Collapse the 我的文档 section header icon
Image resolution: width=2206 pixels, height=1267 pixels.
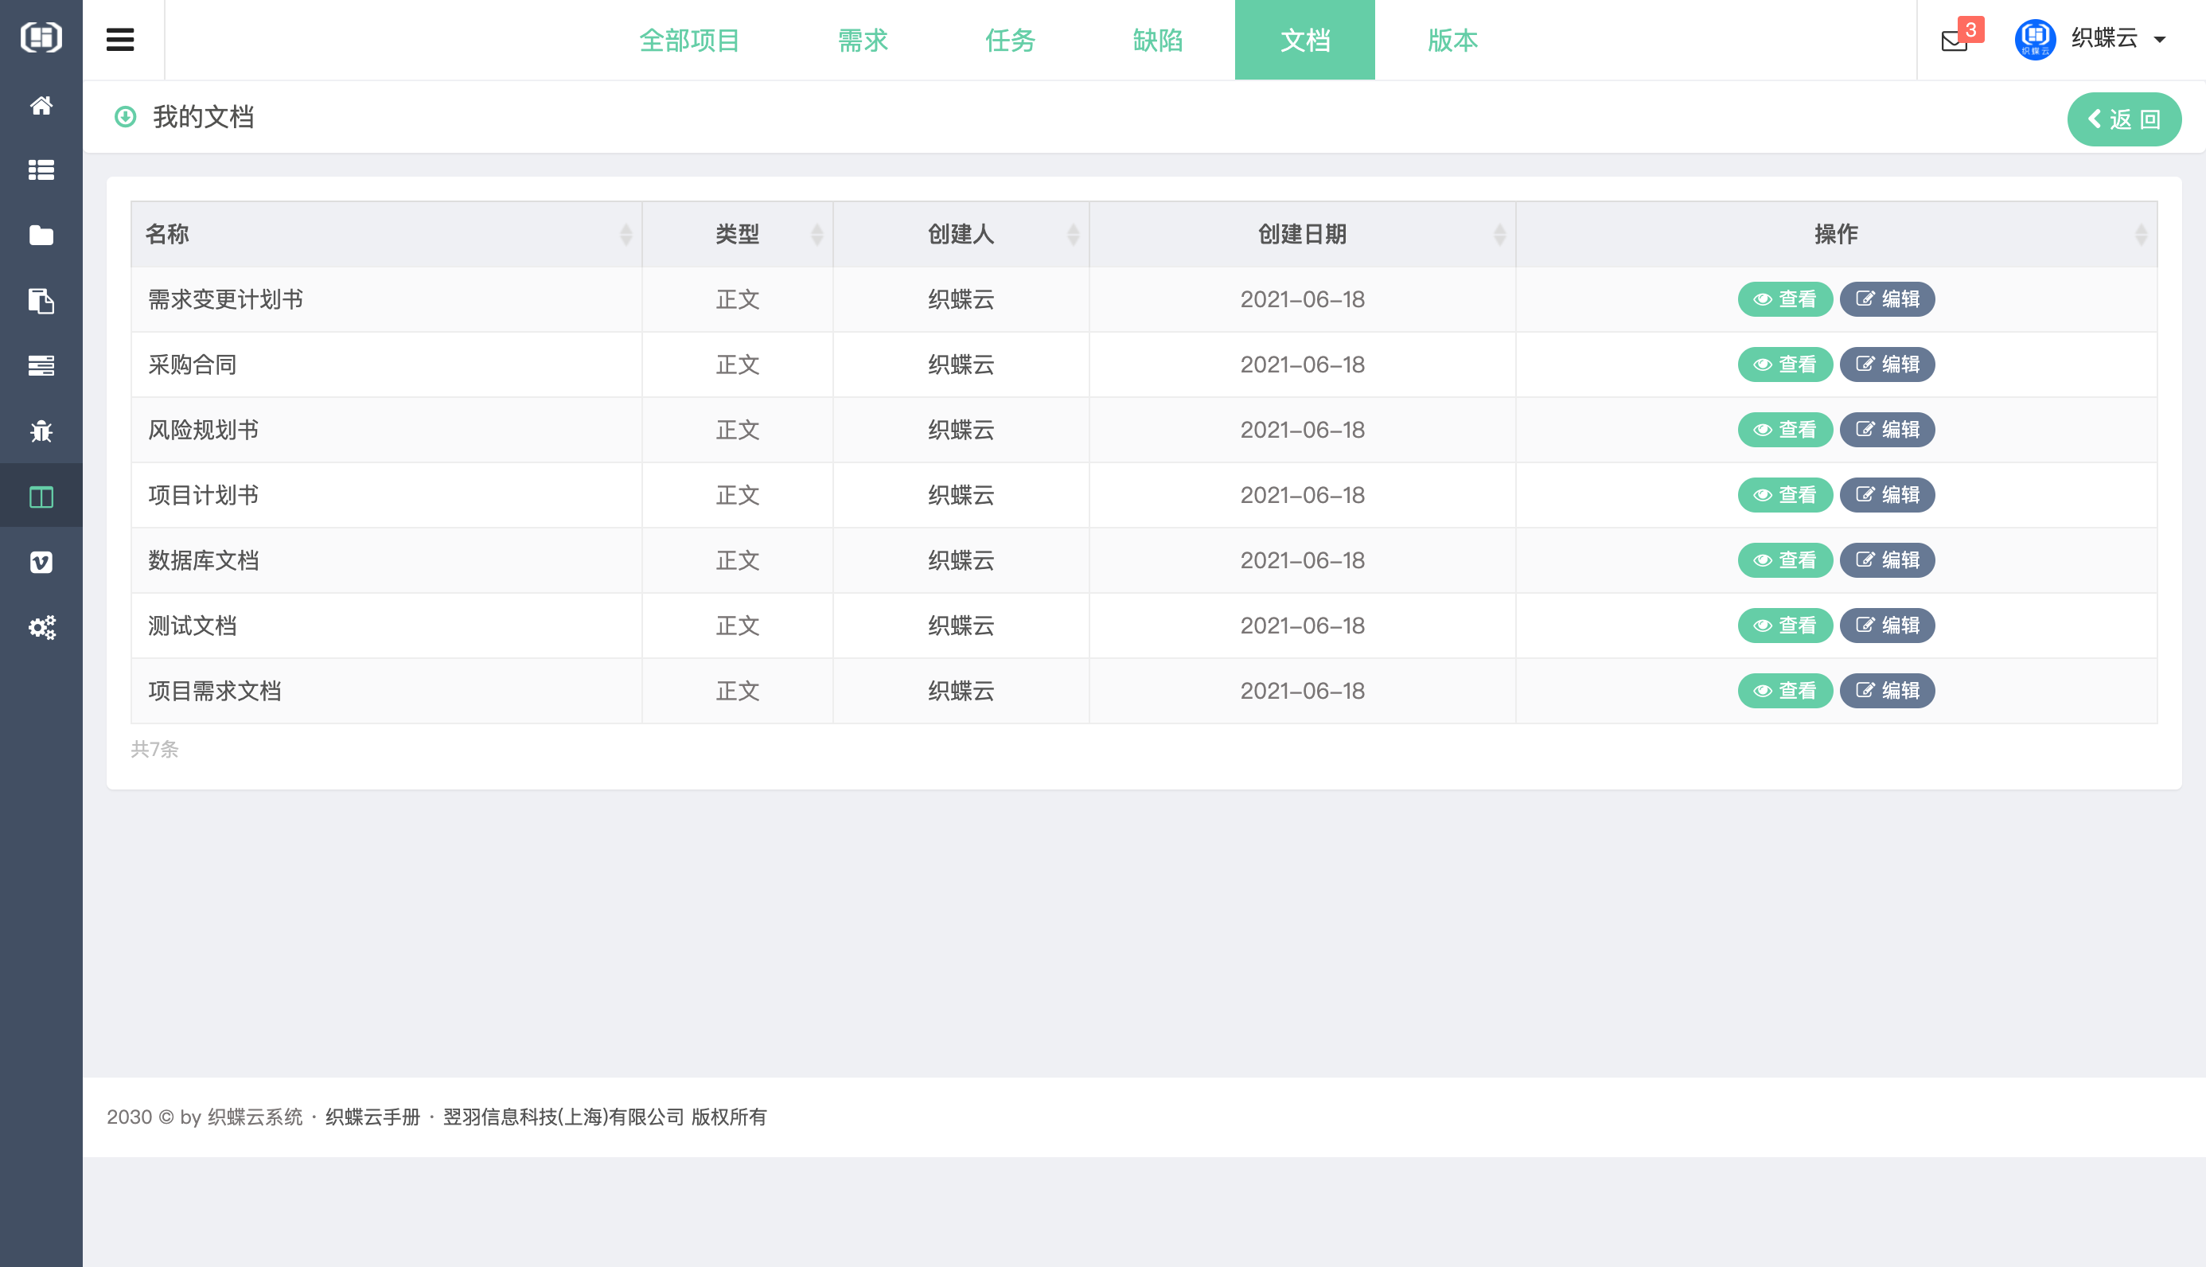point(125,117)
